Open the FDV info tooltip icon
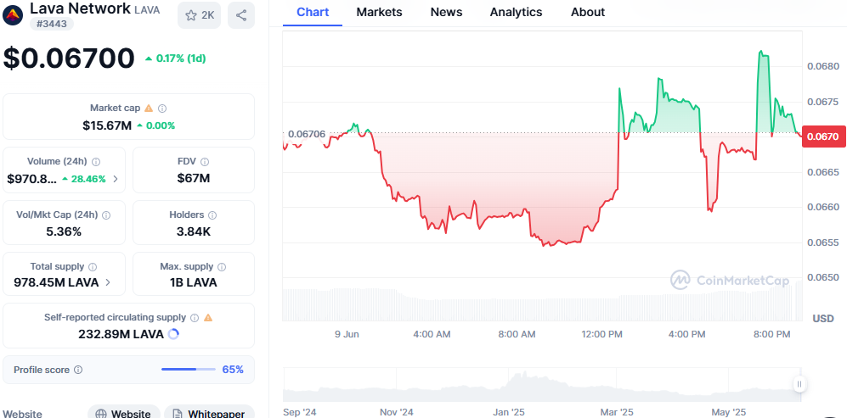847x418 pixels. coord(205,161)
